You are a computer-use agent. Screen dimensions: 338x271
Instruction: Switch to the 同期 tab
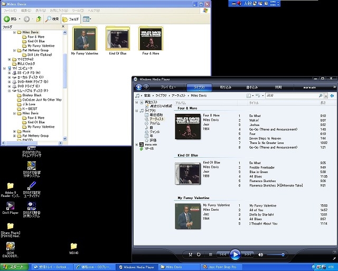[278, 87]
